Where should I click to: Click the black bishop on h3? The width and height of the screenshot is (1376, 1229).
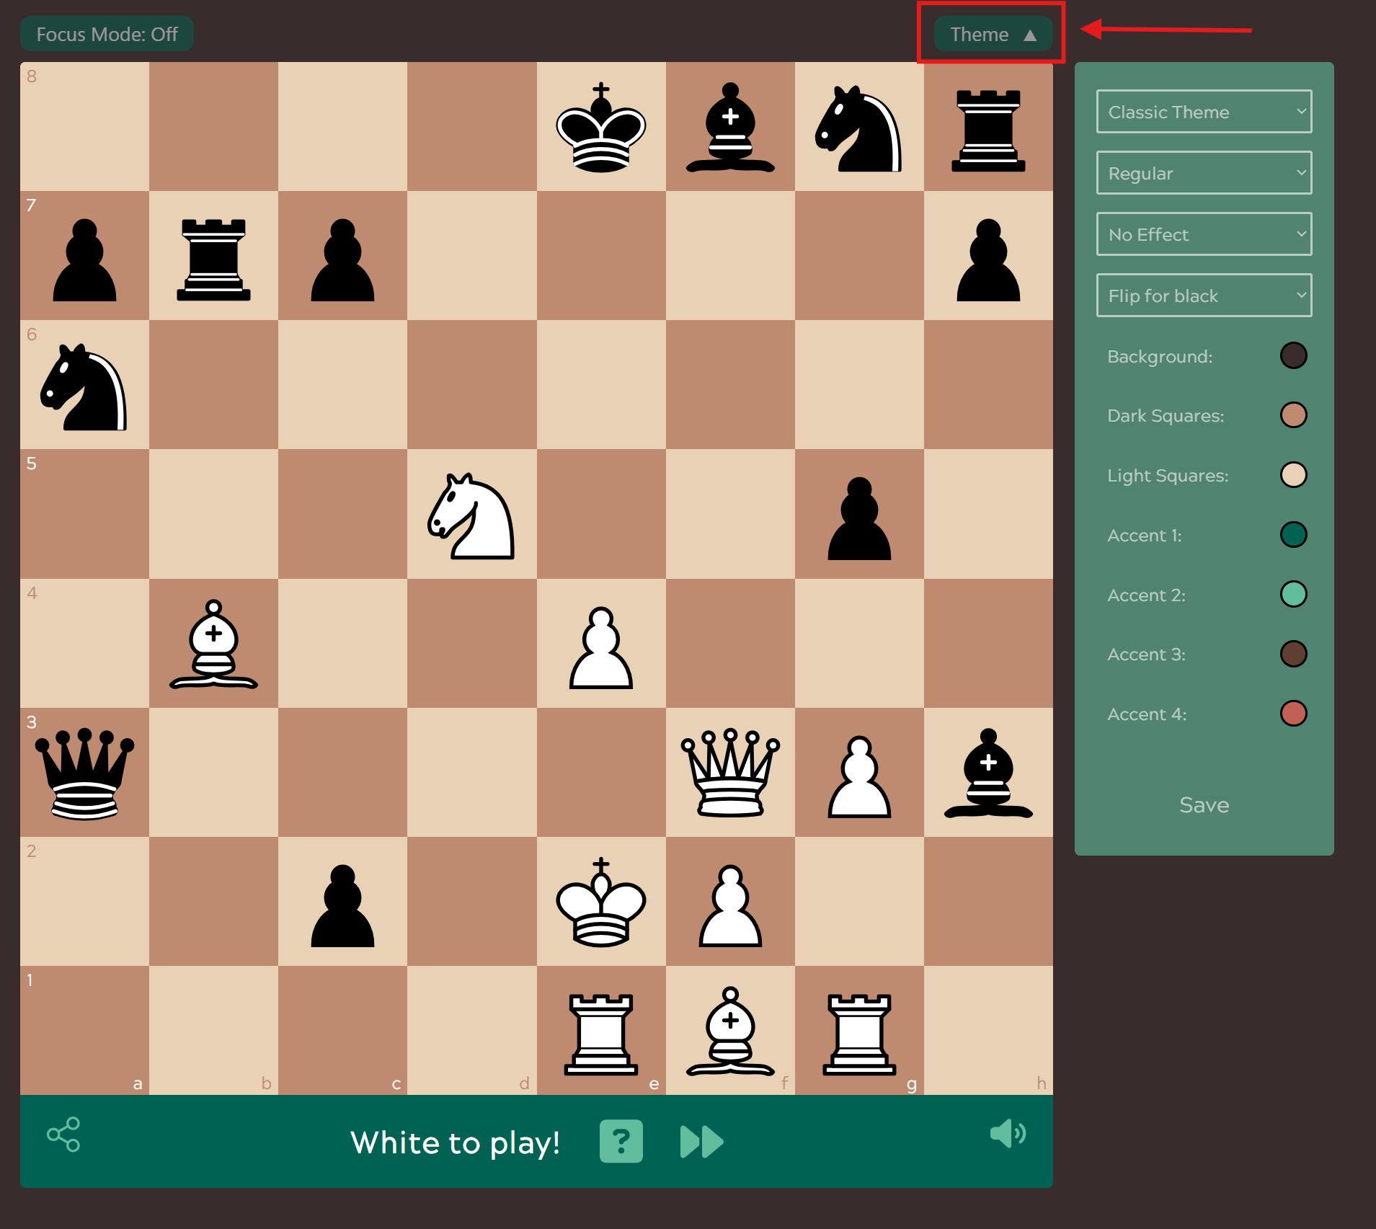988,773
